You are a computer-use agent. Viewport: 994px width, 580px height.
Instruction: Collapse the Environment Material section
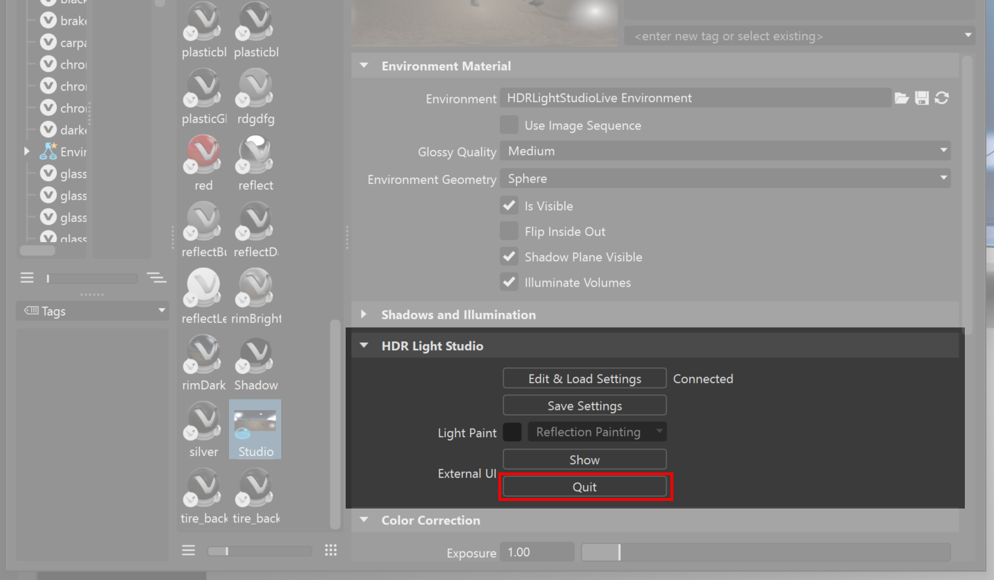(x=364, y=65)
